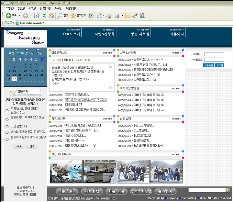The height and width of the screenshot is (202, 233).
Task: Click the Edit document toolbar icon
Action: click(x=117, y=16)
